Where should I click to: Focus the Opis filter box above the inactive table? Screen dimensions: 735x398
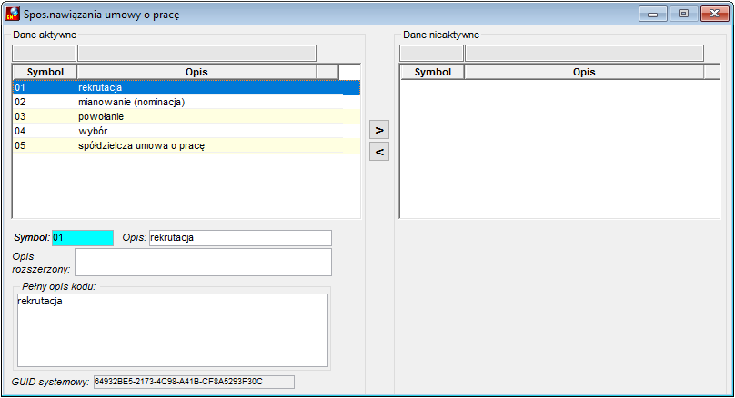coord(584,54)
